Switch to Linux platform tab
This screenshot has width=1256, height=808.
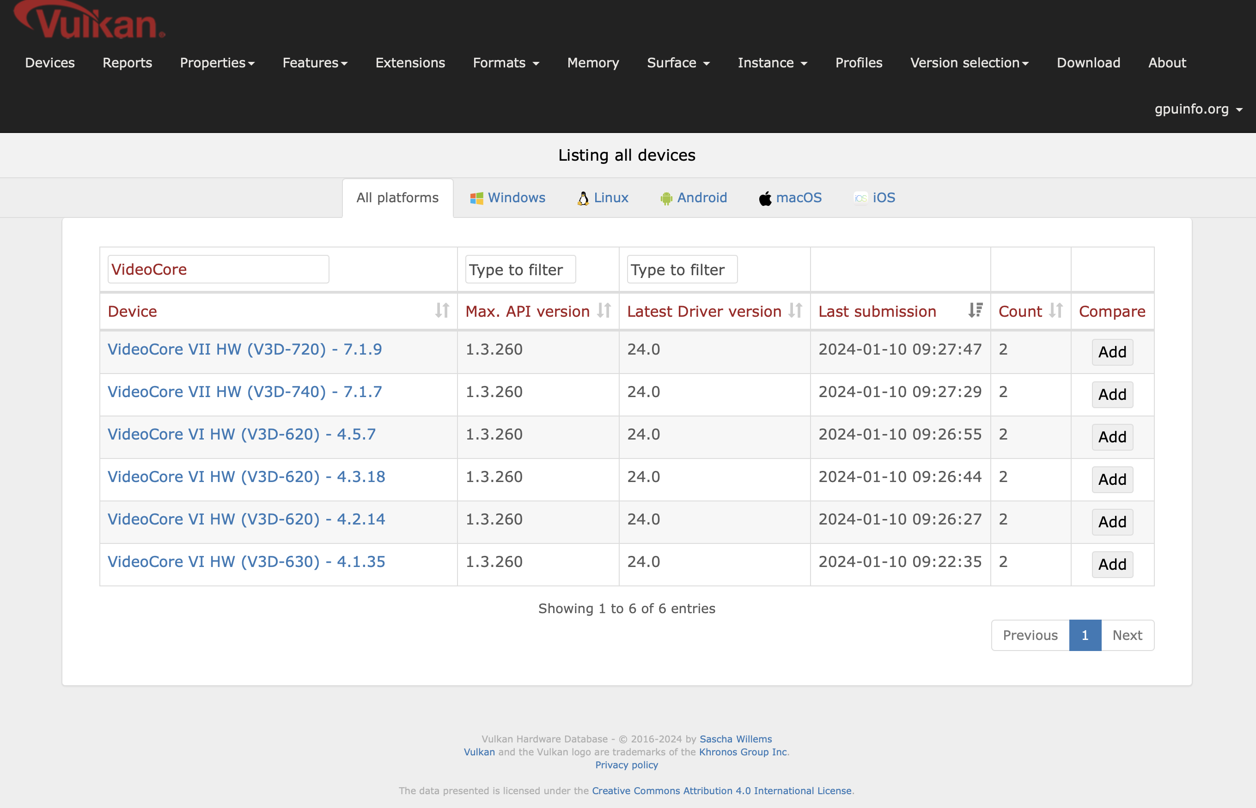[x=603, y=198]
